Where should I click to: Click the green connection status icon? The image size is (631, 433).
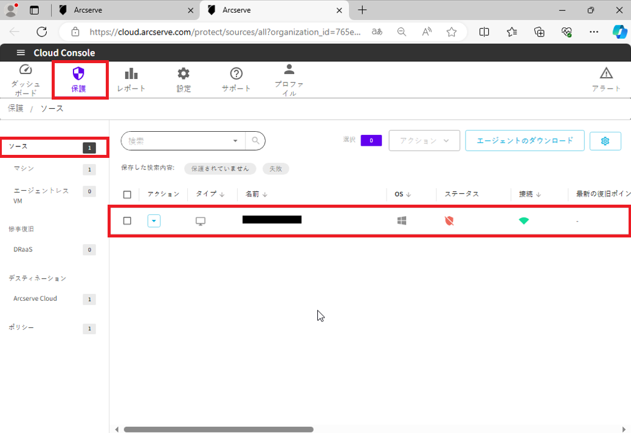click(x=523, y=220)
